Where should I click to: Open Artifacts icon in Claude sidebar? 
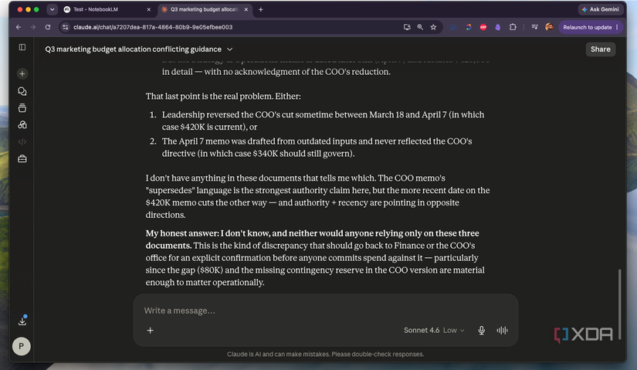(x=22, y=125)
